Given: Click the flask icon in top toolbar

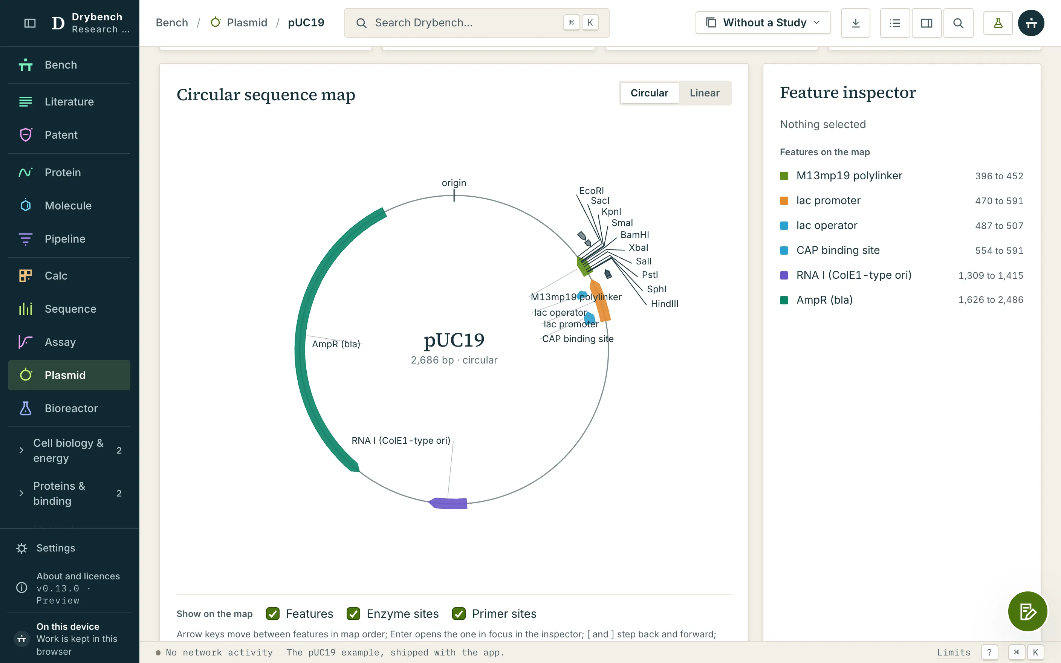Looking at the screenshot, I should click(998, 23).
